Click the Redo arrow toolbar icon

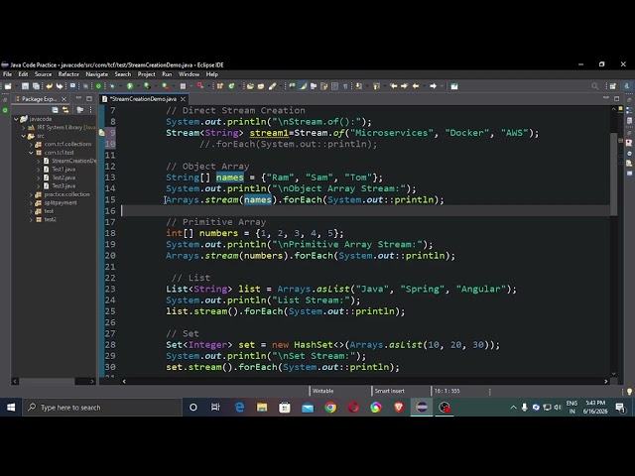60,86
